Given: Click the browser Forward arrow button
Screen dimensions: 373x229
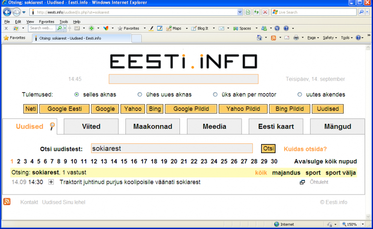Looking at the screenshot, I should tap(16, 12).
